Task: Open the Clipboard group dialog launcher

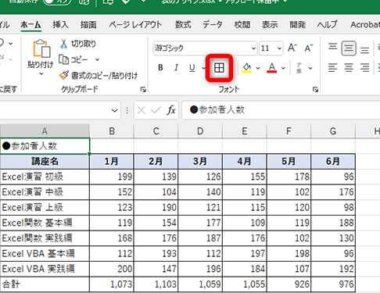Action: [143, 90]
